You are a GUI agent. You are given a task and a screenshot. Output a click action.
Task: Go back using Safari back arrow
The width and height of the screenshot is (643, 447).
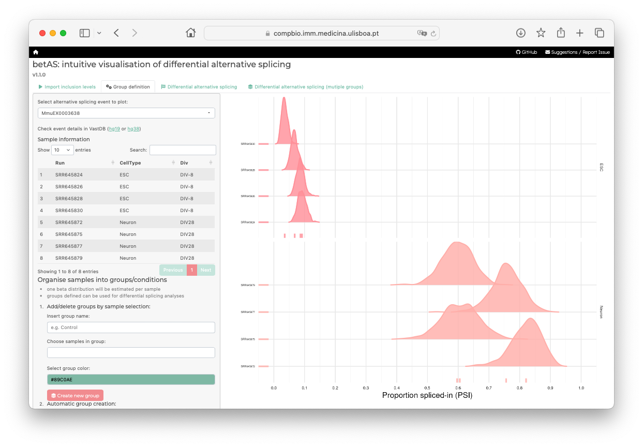point(116,33)
